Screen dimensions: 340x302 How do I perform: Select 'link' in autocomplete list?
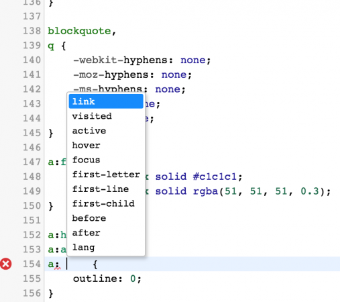(x=106, y=101)
